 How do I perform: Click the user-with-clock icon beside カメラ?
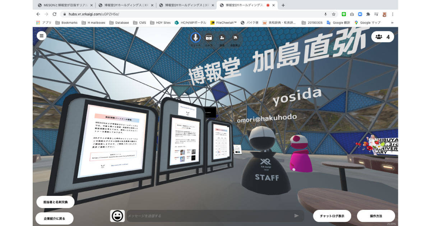tap(222, 37)
